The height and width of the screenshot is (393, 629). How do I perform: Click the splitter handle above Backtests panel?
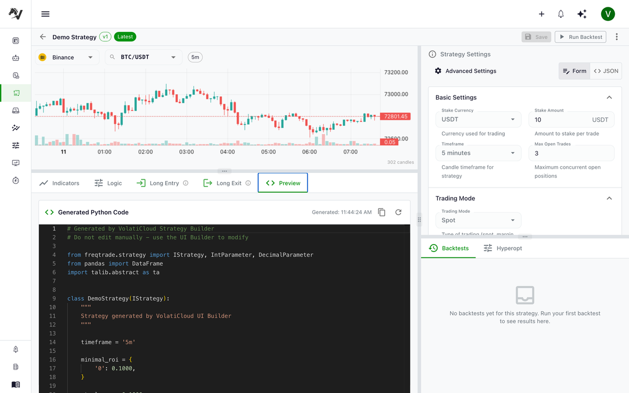[x=525, y=237]
